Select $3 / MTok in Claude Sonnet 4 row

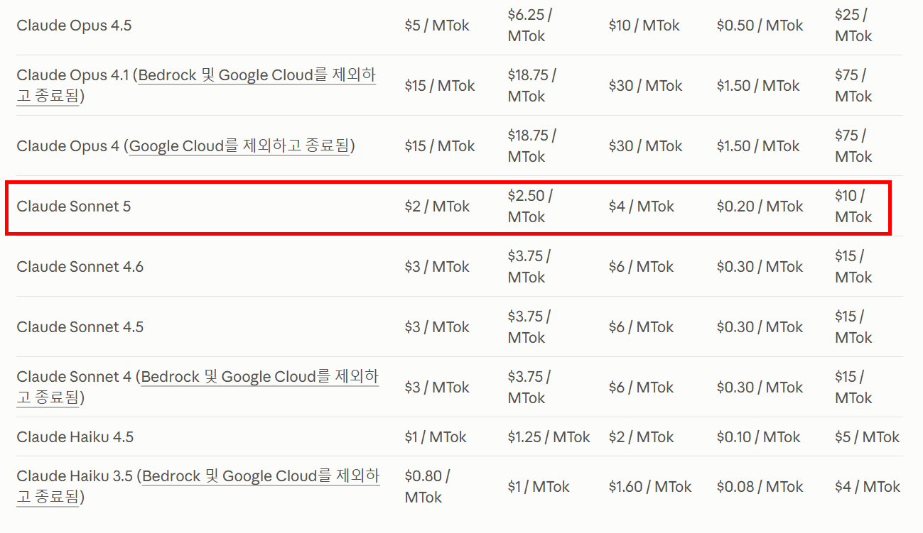437,388
